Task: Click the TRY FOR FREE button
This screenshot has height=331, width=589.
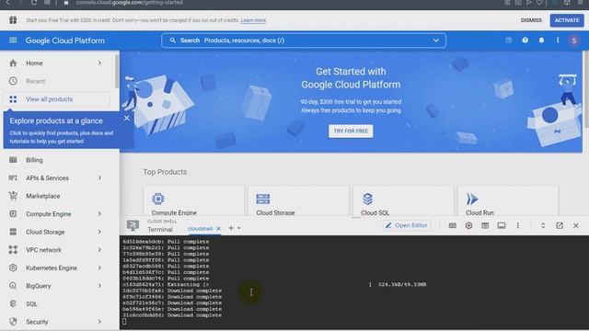Action: click(x=351, y=131)
